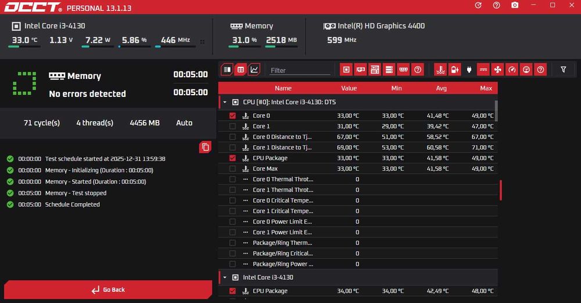Image resolution: width=581 pixels, height=303 pixels.
Task: Click the CPU power 7.22 W bar
Action: point(98,46)
